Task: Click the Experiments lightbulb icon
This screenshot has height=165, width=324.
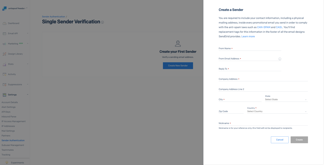Action: click(7, 163)
